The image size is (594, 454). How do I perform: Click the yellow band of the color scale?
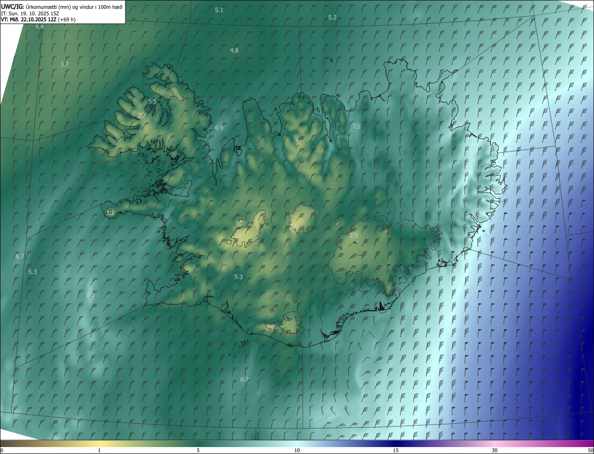[100, 443]
